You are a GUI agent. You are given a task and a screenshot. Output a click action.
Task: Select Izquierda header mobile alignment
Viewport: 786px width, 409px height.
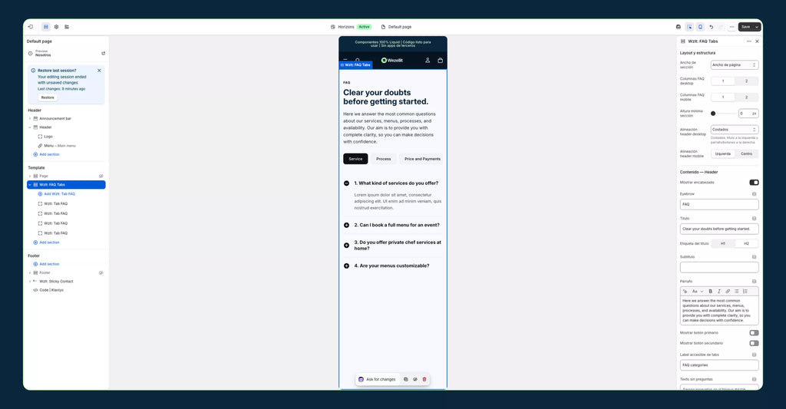723,154
